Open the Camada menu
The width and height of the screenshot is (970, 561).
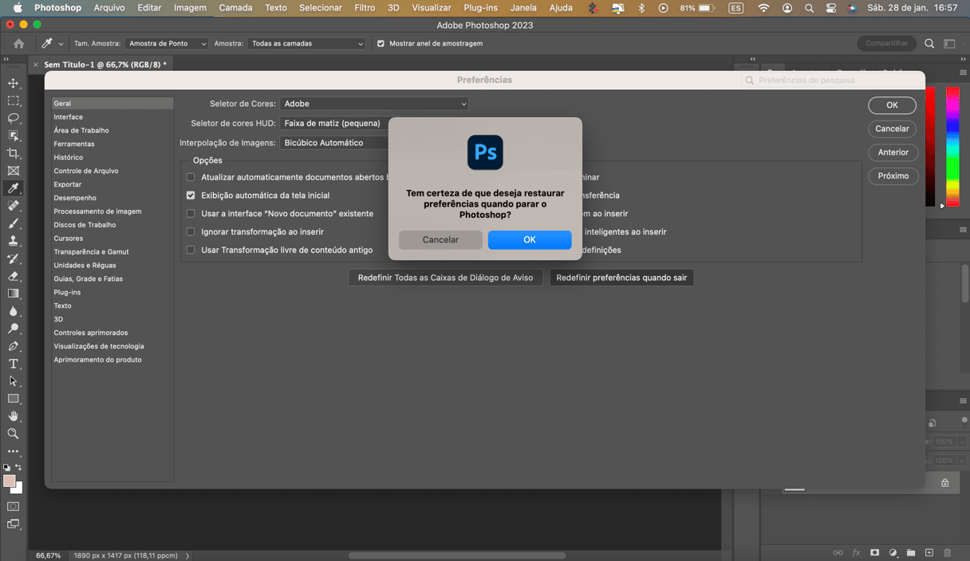coord(235,8)
